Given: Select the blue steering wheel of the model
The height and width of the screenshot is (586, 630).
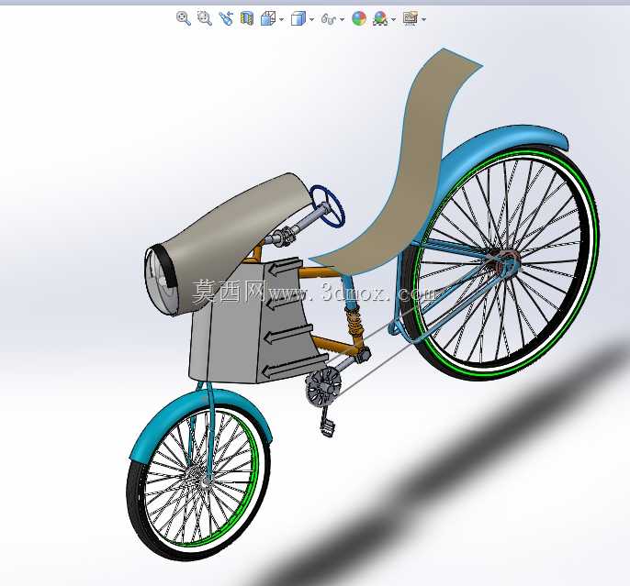Looking at the screenshot, I should (x=328, y=206).
